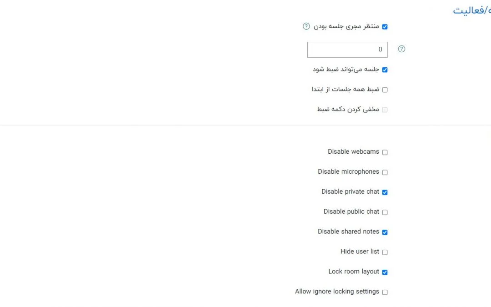The image size is (491, 307).
Task: Click help icon right of the number field
Action: click(x=401, y=49)
